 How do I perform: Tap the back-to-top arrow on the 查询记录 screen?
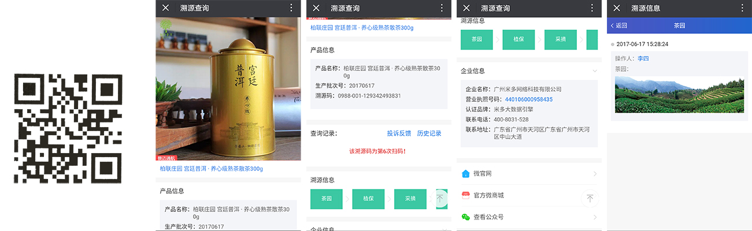click(440, 199)
